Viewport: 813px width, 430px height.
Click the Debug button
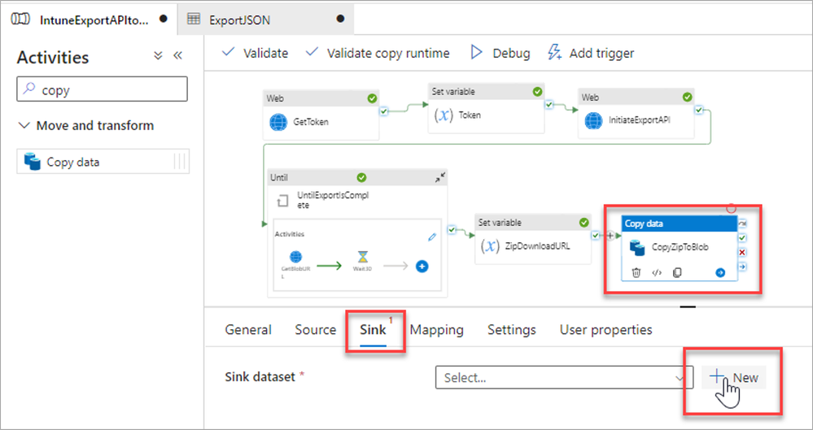pyautogui.click(x=500, y=53)
